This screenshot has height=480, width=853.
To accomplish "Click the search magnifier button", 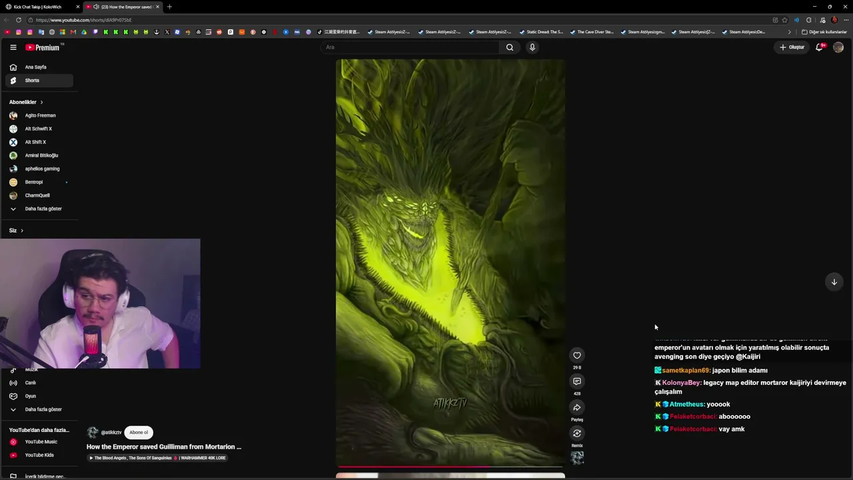I will tap(510, 47).
